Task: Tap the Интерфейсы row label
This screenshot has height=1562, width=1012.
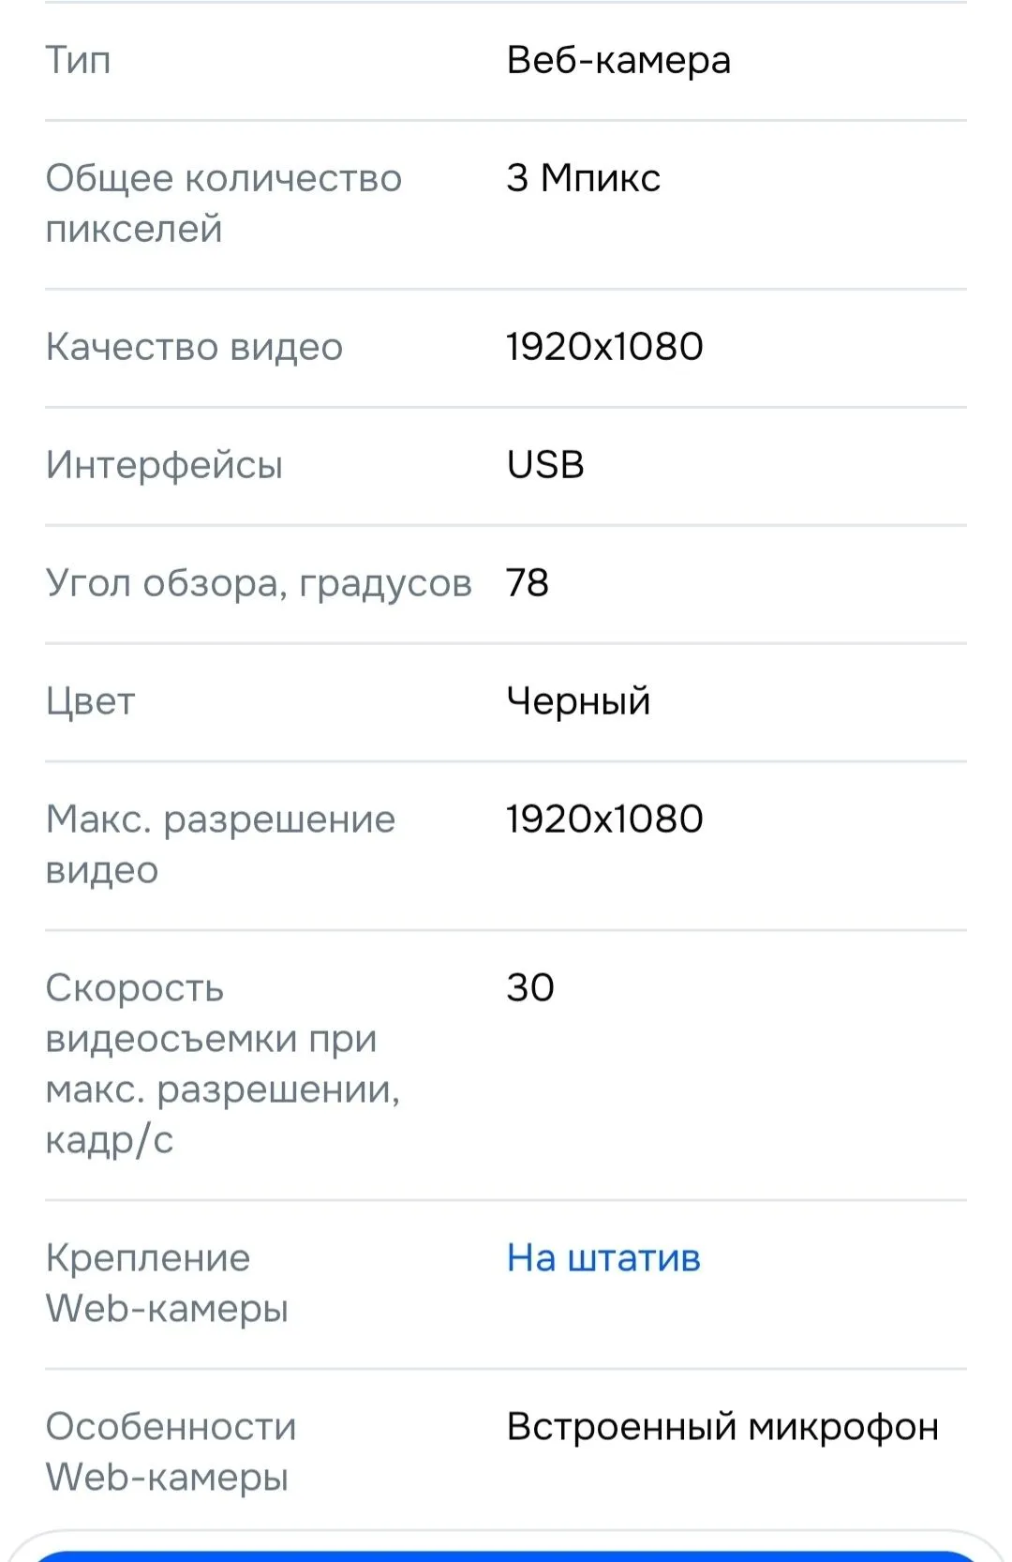Action: click(x=164, y=465)
